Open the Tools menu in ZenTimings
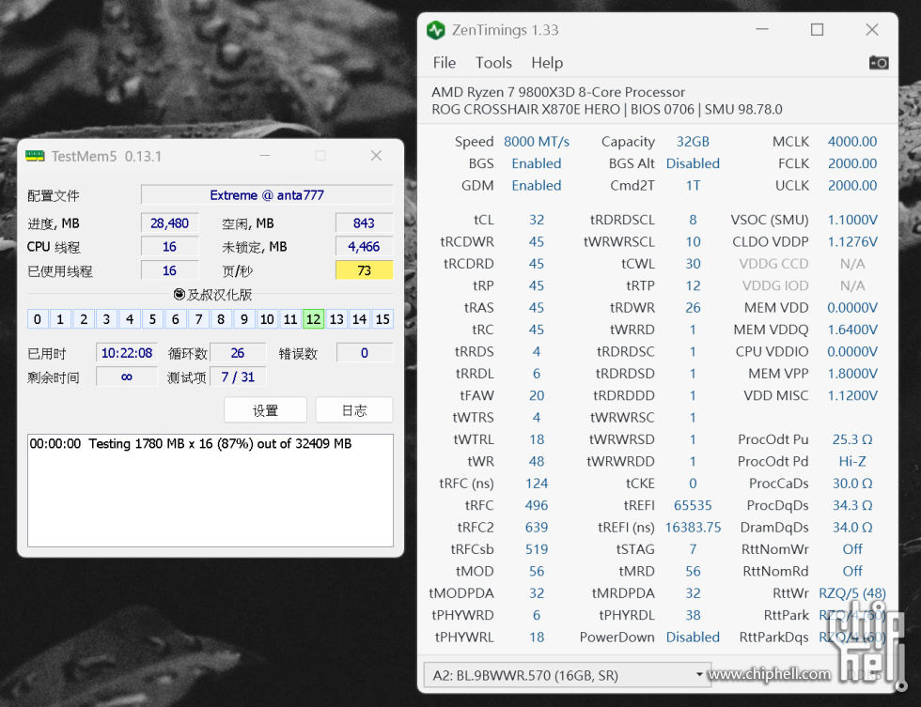921x707 pixels. [493, 63]
